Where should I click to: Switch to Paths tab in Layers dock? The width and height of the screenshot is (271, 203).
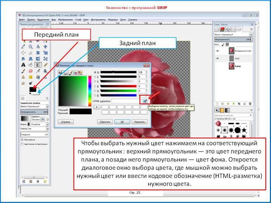(228, 29)
